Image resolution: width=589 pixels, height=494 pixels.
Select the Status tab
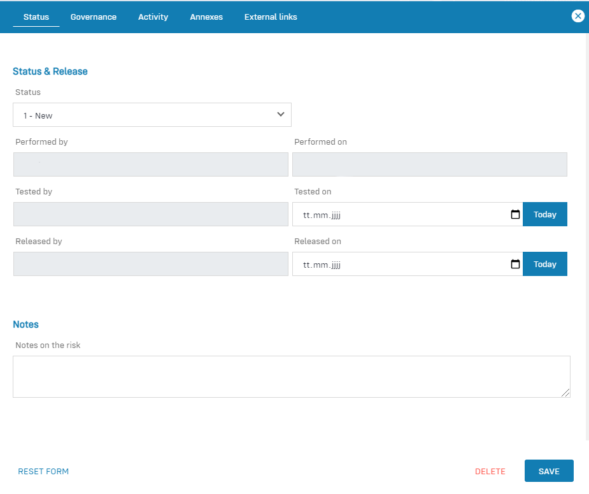(36, 17)
